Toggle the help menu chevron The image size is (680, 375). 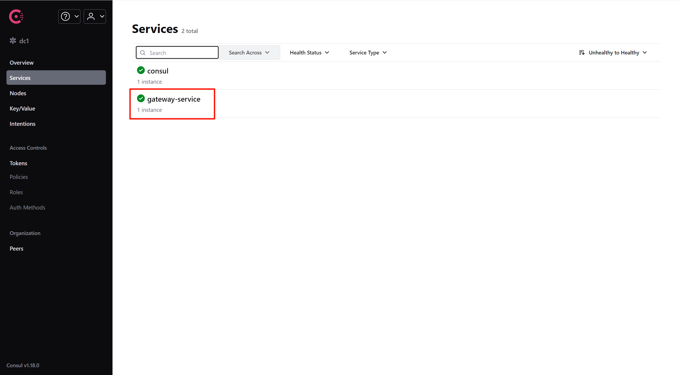click(75, 16)
